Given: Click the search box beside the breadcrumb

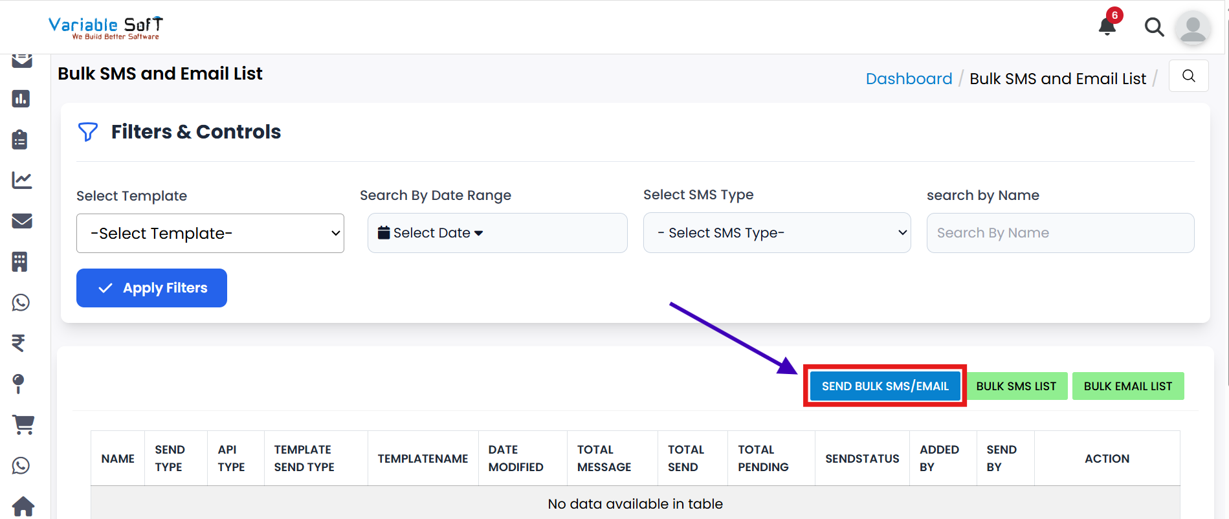Looking at the screenshot, I should [1188, 76].
